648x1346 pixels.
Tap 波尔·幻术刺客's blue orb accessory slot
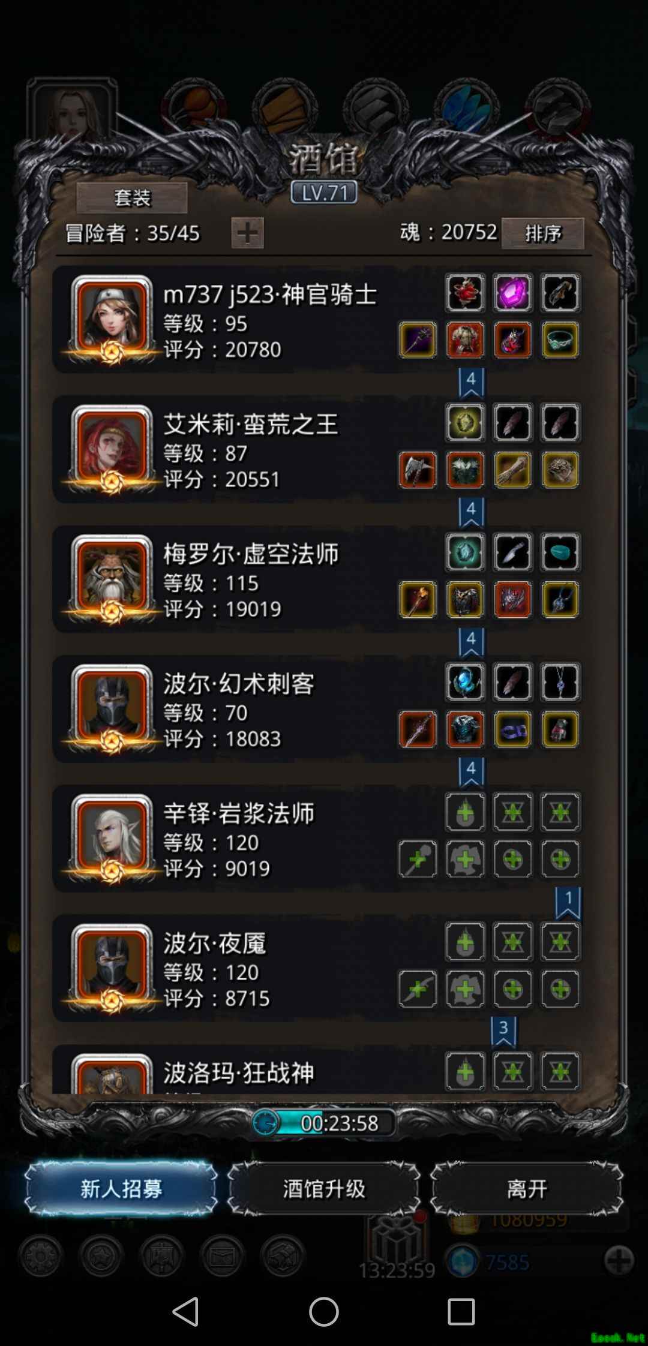point(465,682)
